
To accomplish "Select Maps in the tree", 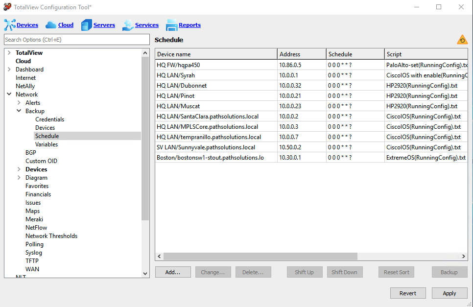I will click(x=33, y=211).
